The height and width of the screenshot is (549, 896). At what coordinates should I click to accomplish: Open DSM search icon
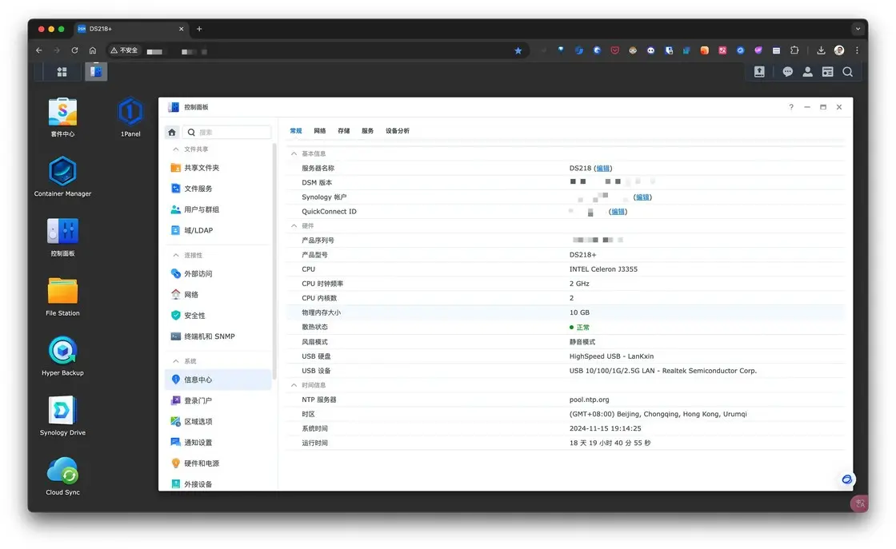click(847, 72)
